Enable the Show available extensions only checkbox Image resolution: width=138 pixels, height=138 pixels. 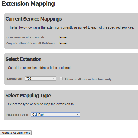point(61,78)
